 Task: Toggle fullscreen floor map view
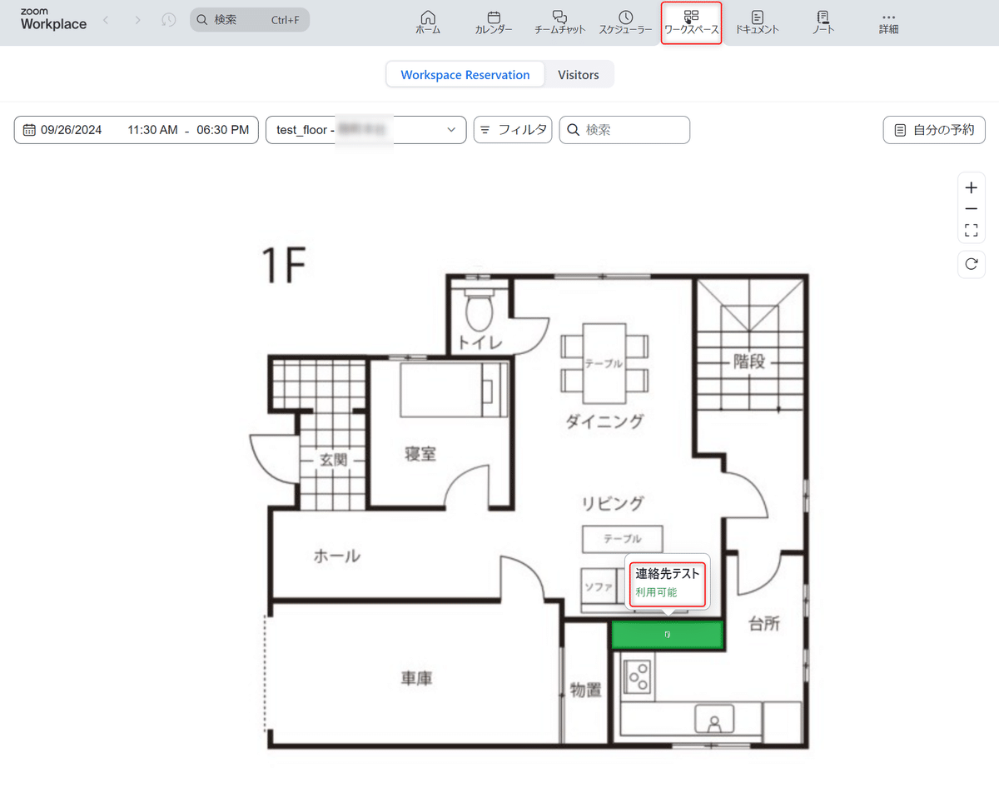[971, 230]
